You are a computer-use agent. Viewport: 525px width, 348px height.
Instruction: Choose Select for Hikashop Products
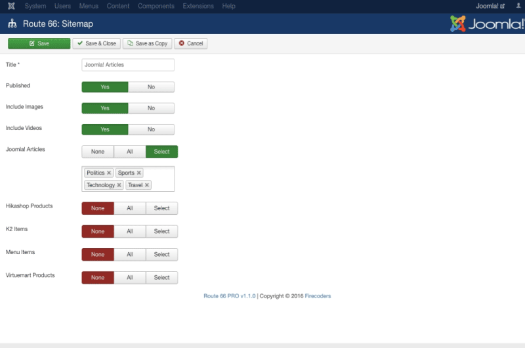pos(161,208)
